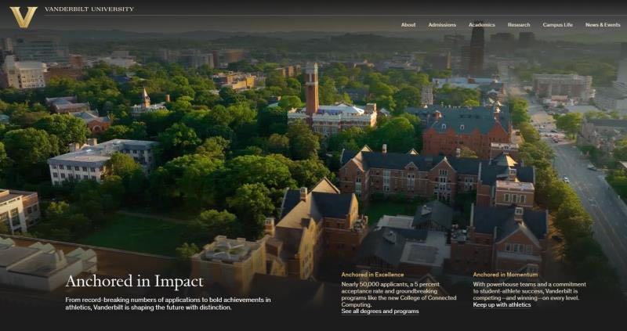Viewport: 627px width, 331px height.
Task: Click the dark skyscraper on the skyline
Action: 477,47
